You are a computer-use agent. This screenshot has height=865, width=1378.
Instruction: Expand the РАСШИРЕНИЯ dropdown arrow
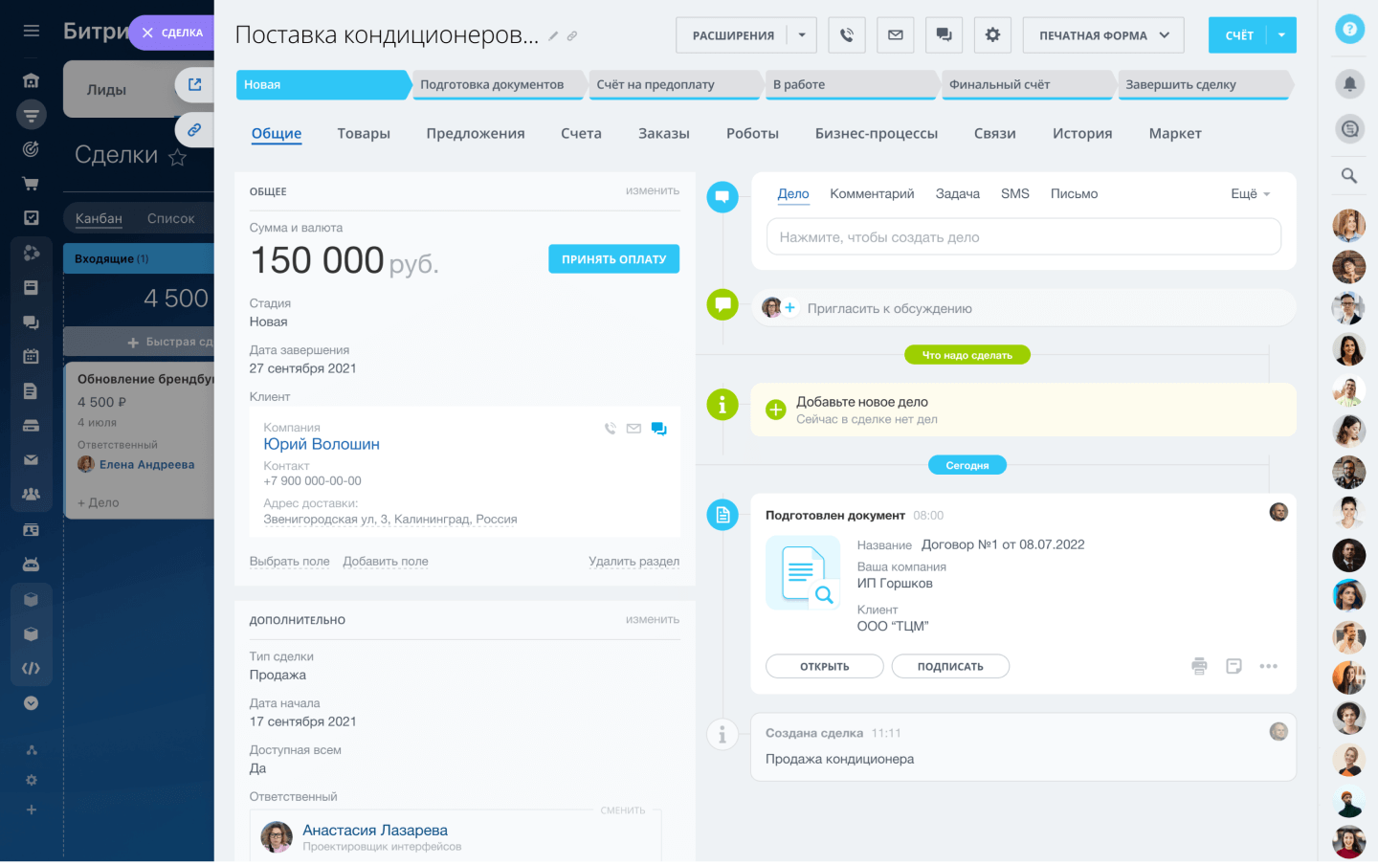click(804, 34)
